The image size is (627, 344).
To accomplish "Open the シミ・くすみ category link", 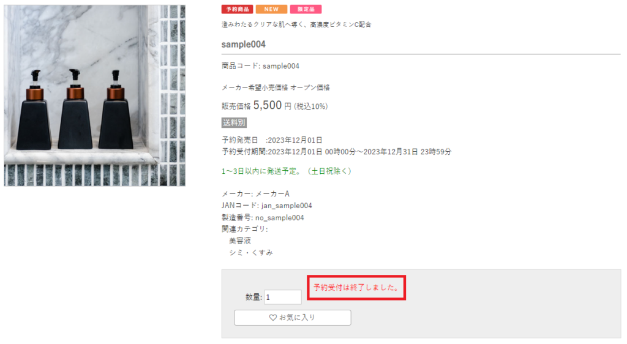I will [250, 253].
